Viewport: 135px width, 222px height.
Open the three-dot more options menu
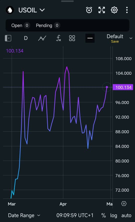pyautogui.click(x=127, y=10)
